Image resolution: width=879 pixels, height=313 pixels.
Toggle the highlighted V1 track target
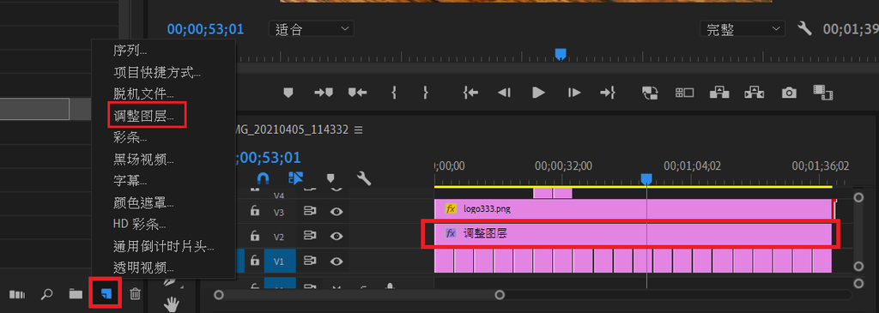(279, 261)
